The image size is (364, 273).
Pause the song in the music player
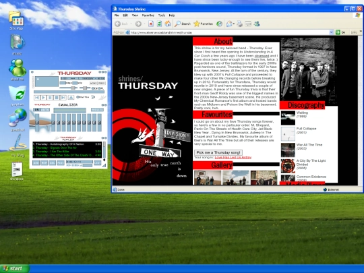pyautogui.click(x=50, y=98)
